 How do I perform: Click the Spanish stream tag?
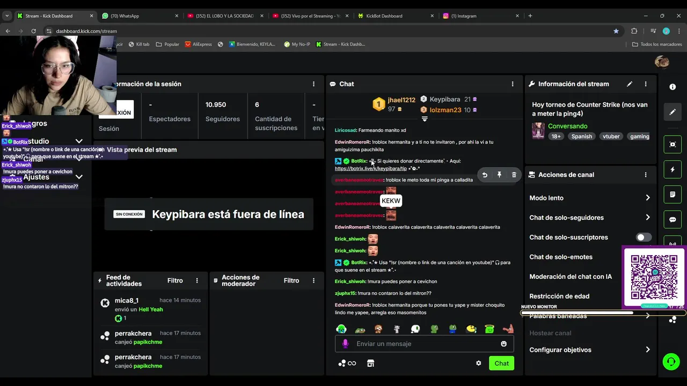click(x=581, y=137)
